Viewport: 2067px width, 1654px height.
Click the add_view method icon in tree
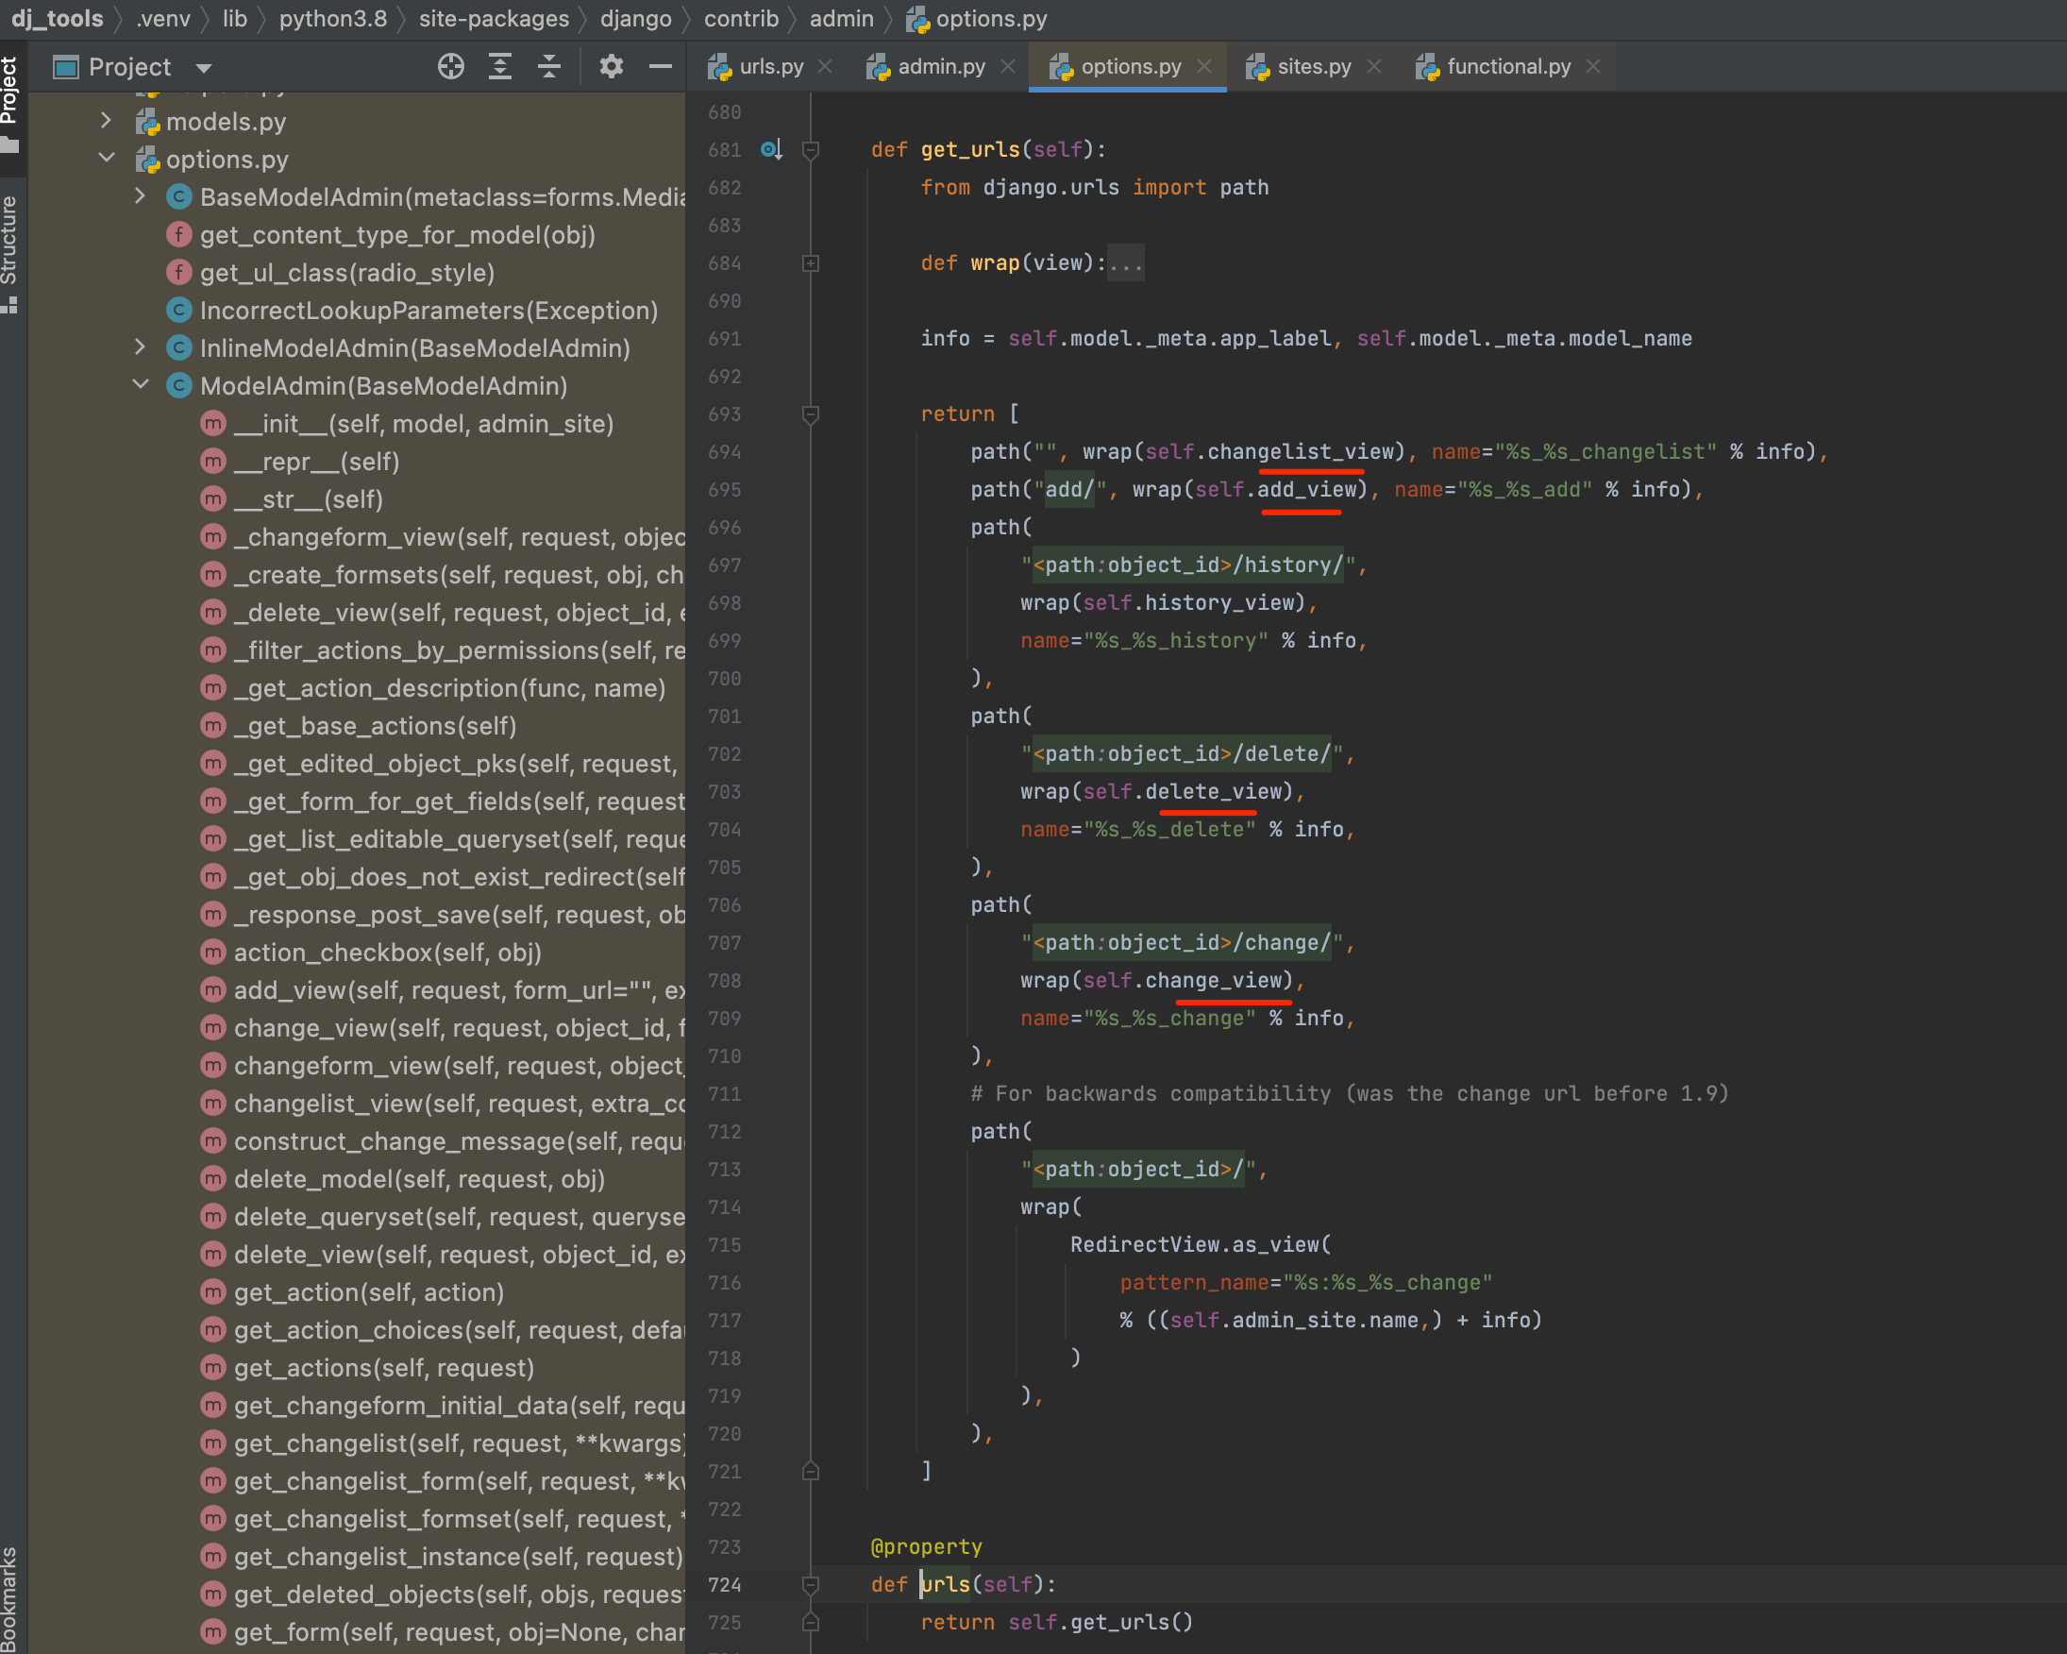(213, 989)
